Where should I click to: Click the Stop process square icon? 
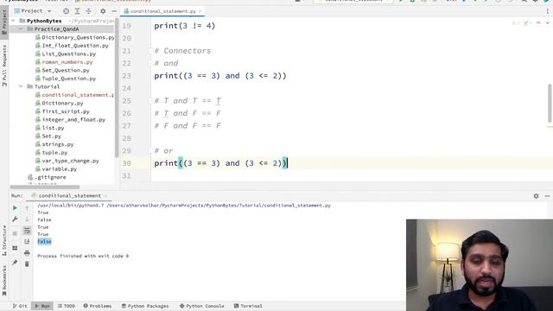[15, 233]
